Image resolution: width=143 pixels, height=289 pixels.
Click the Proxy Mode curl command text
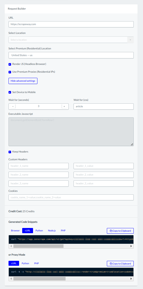[72, 272]
